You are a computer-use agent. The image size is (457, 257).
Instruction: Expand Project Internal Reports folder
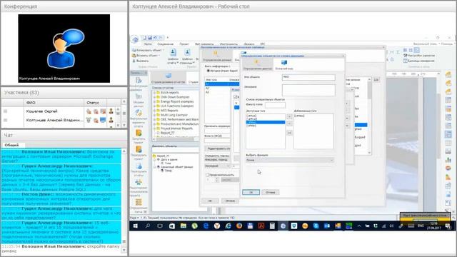click(155, 128)
